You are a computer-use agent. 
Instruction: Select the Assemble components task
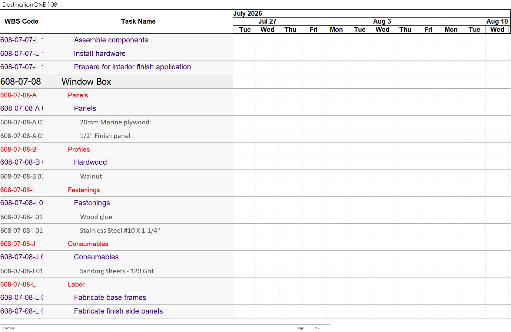click(111, 40)
